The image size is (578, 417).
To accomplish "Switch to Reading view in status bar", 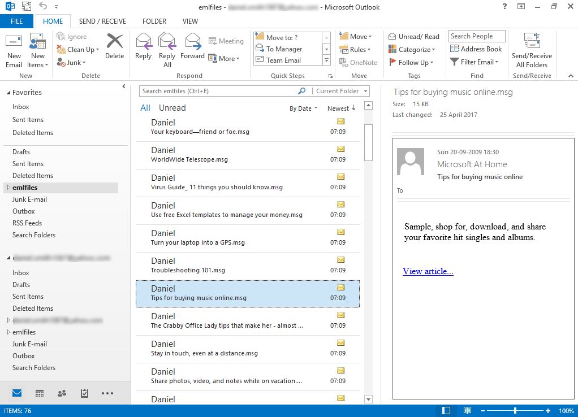I will [x=467, y=410].
